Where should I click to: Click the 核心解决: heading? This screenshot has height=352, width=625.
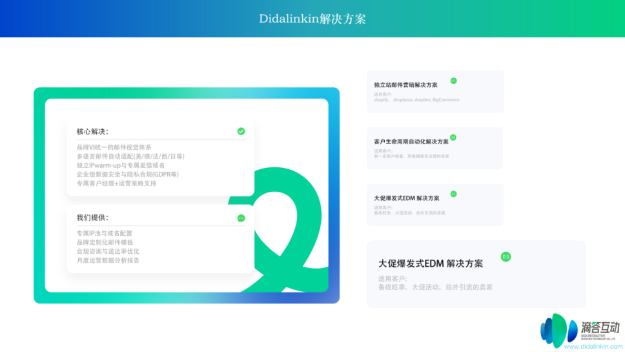(x=92, y=132)
